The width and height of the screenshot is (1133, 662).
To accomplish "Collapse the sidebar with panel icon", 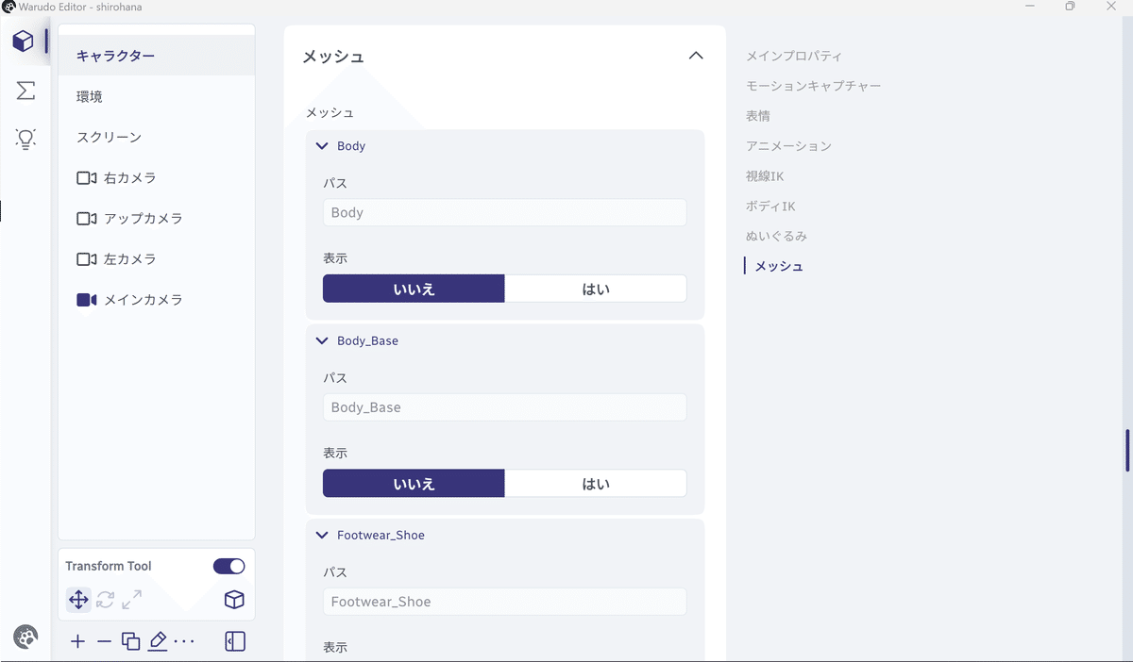I will tap(235, 642).
